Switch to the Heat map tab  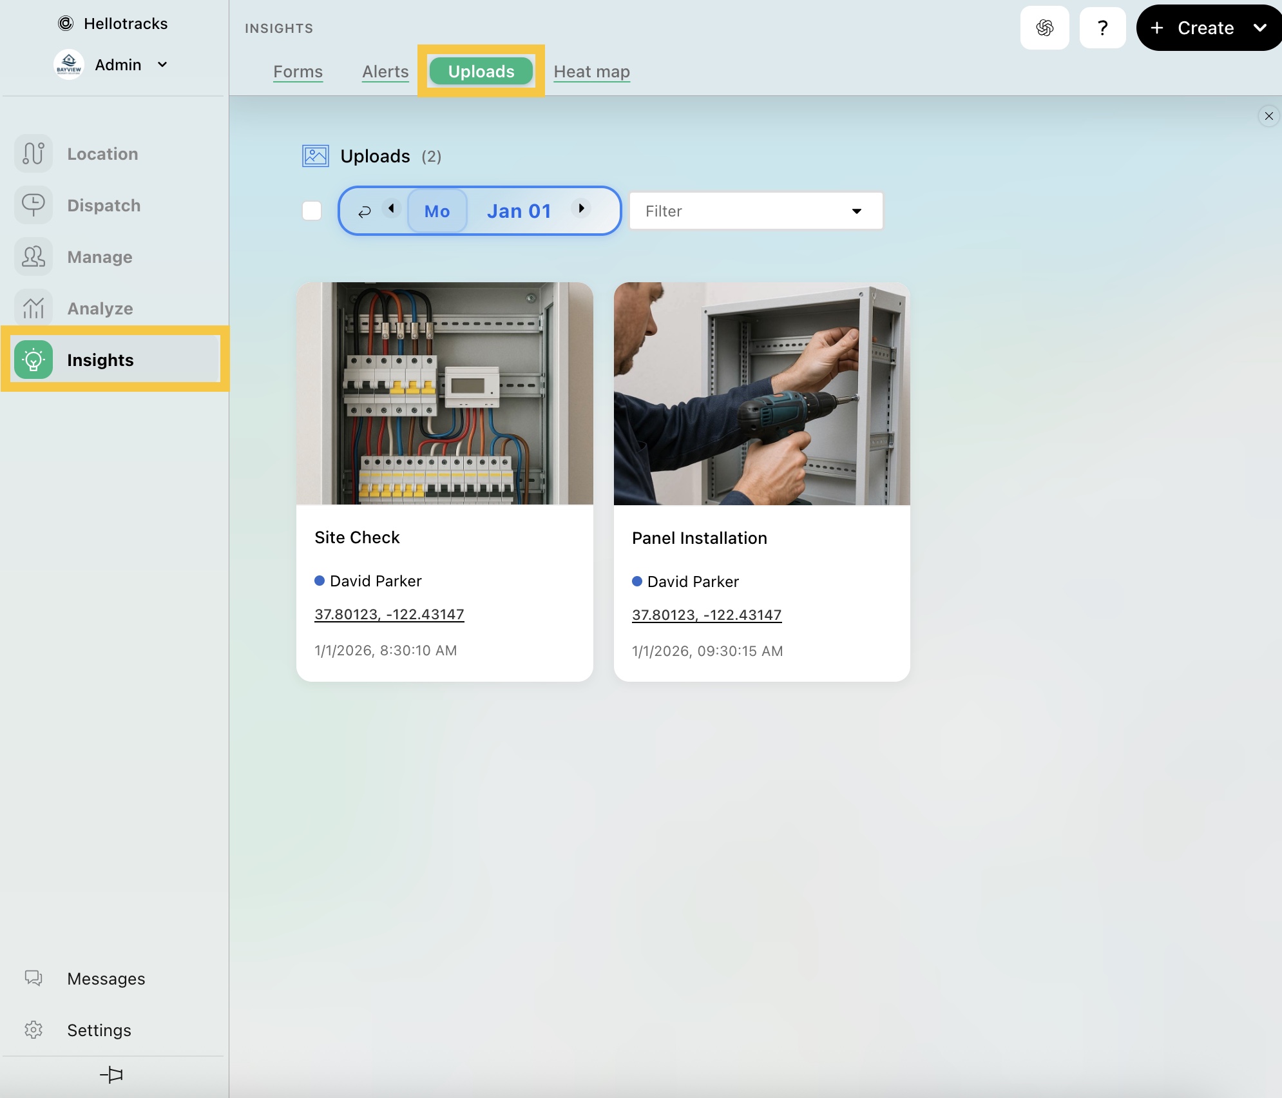[591, 72]
